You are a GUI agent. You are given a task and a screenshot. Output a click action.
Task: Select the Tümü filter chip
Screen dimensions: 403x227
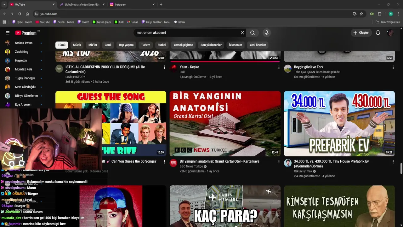pos(62,45)
